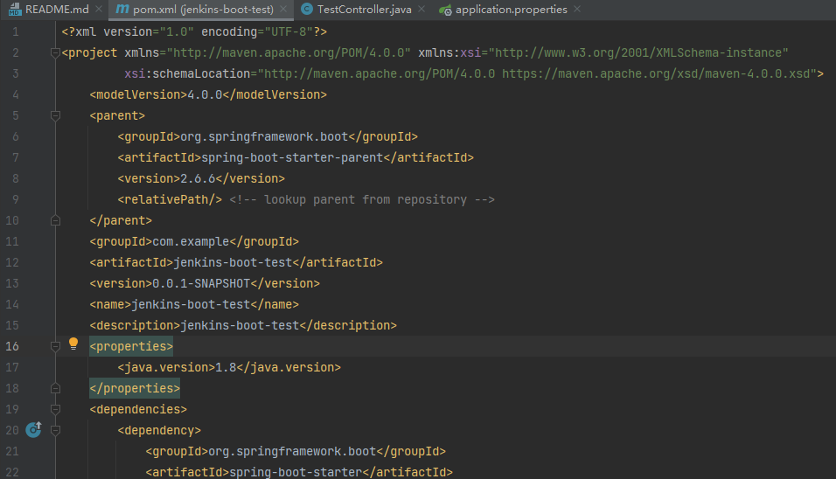Click spring-boot-starter-parent artifactId text
The height and width of the screenshot is (479, 836).
[x=292, y=157]
